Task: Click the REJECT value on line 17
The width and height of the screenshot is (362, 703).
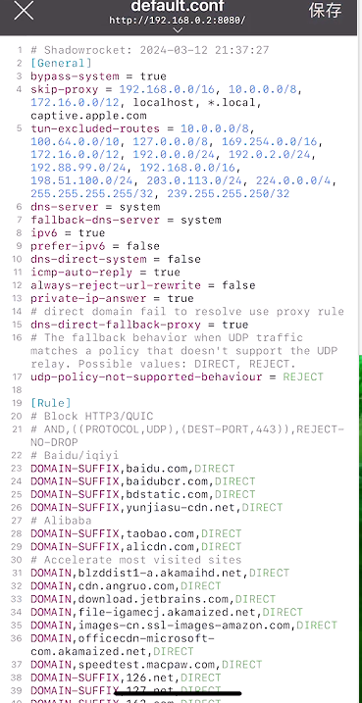Action: 303,377
